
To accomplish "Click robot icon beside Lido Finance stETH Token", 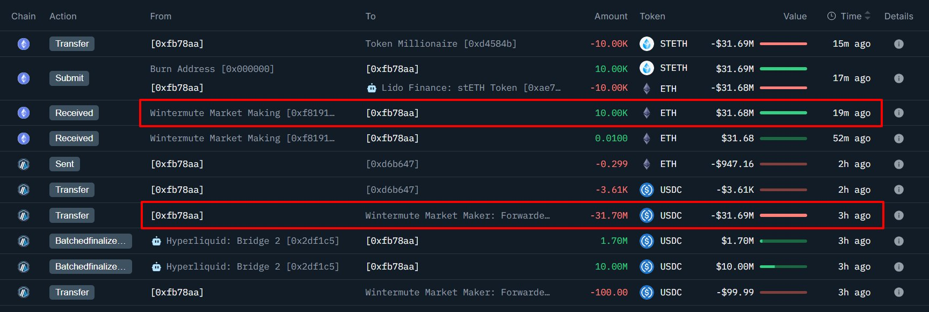I will (372, 88).
